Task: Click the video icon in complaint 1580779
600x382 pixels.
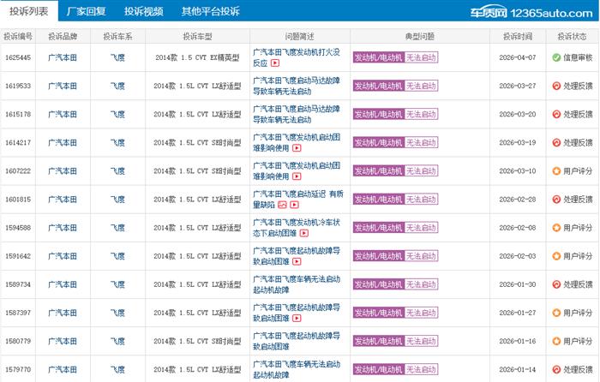Action: [x=297, y=346]
